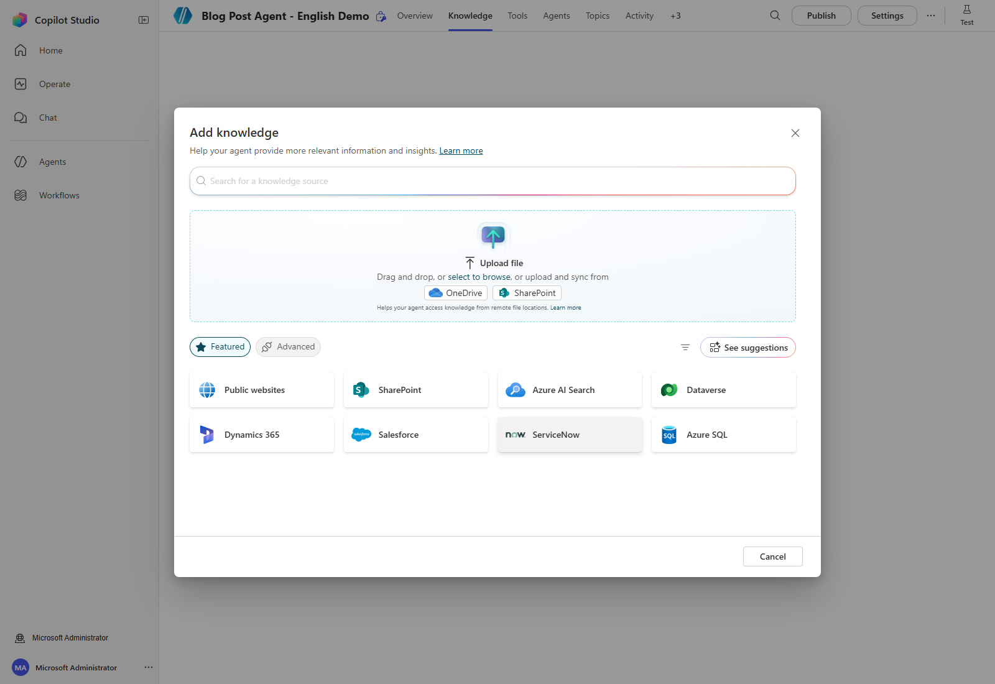Choose SharePoint upload sync button
Viewport: 995px width, 684px height.
tap(527, 293)
